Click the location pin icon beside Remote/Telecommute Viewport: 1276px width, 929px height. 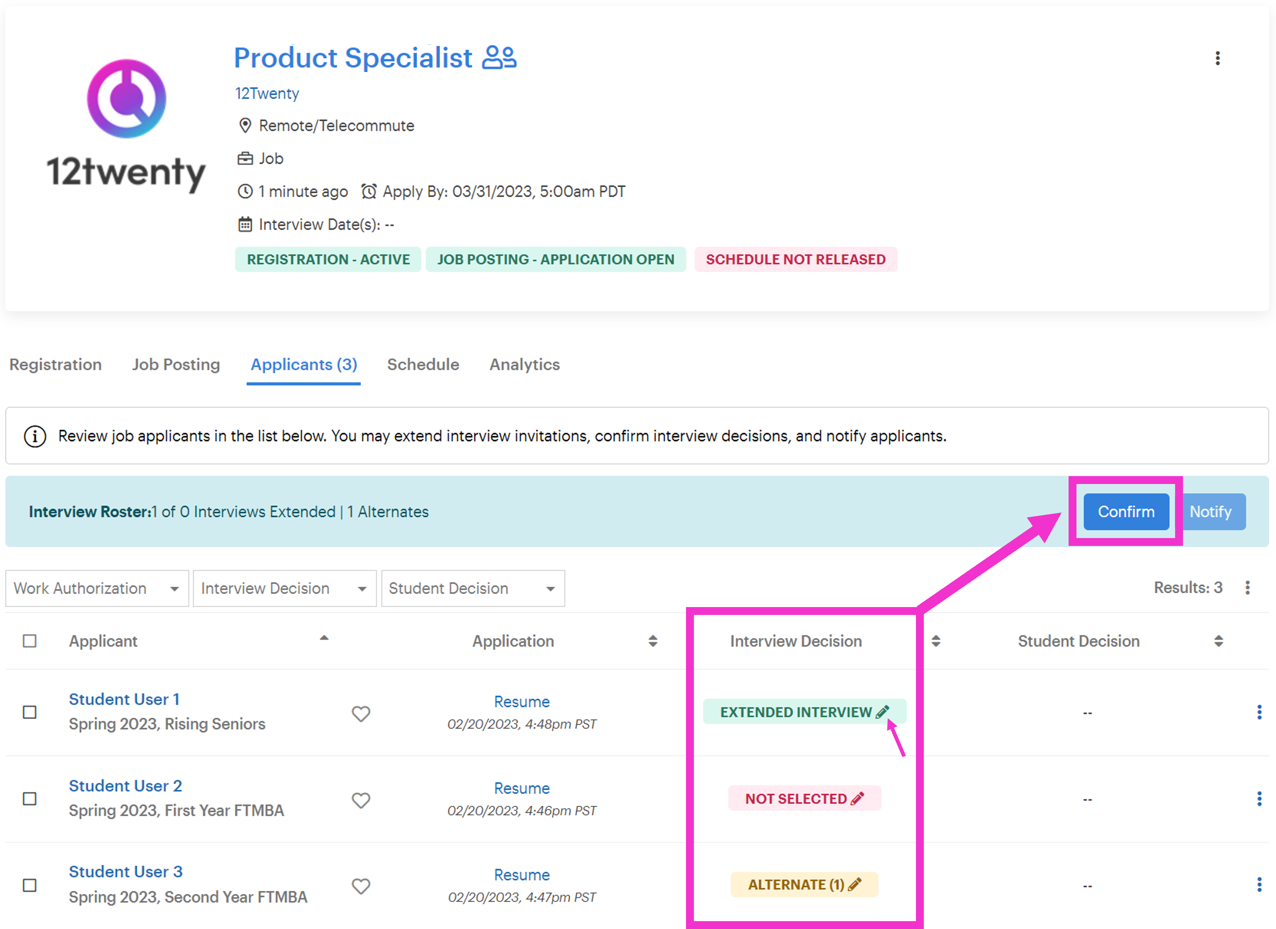pos(245,125)
